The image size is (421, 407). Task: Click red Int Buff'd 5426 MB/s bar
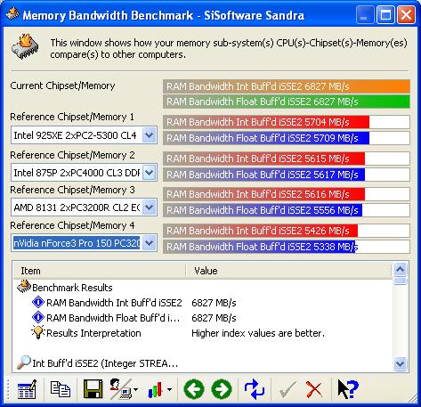(261, 231)
